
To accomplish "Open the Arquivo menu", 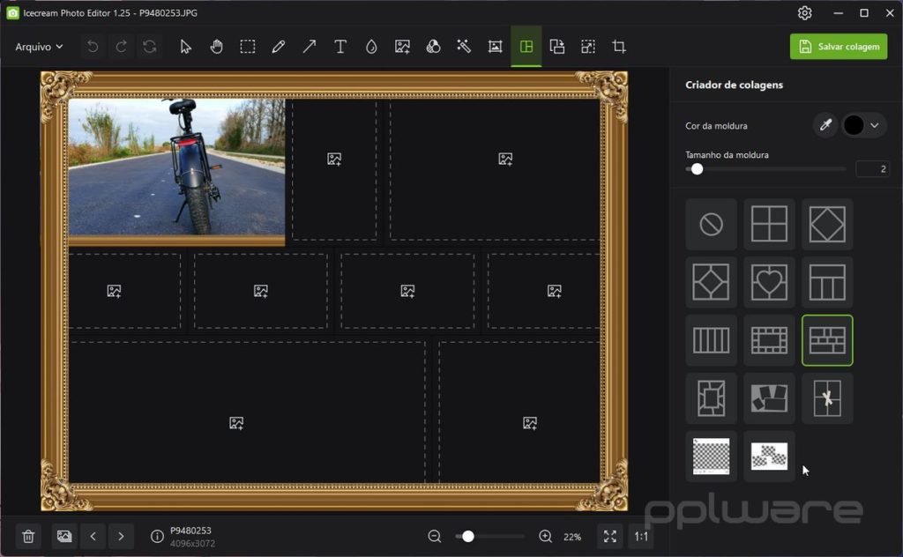I will (39, 47).
